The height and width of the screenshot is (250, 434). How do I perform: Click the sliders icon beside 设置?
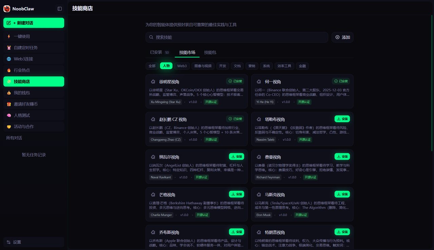[x=9, y=242]
